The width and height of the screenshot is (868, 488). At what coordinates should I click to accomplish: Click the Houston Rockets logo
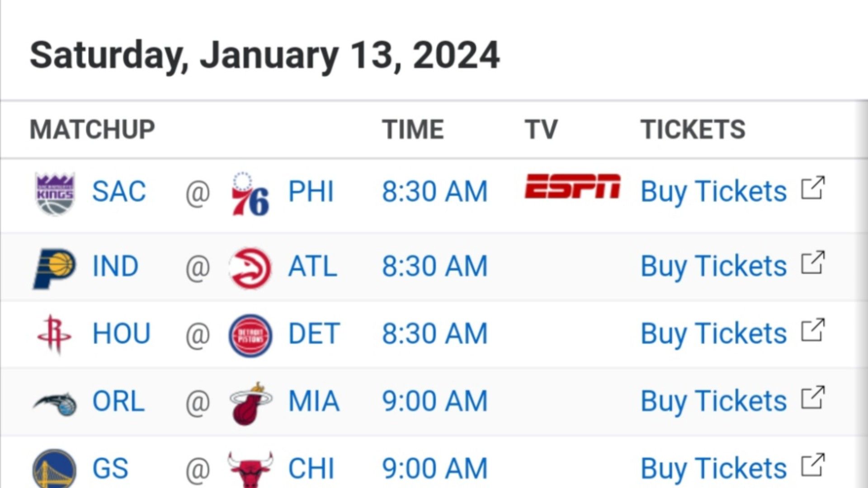tap(55, 335)
